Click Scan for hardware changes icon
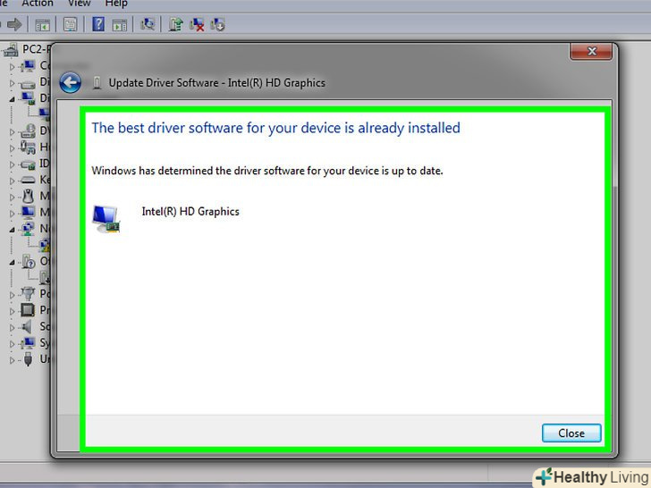The height and width of the screenshot is (488, 651). pos(148,24)
